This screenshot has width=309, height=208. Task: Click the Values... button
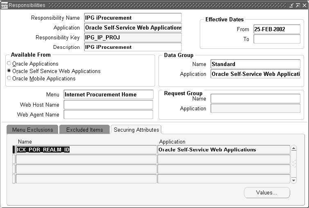click(x=267, y=192)
